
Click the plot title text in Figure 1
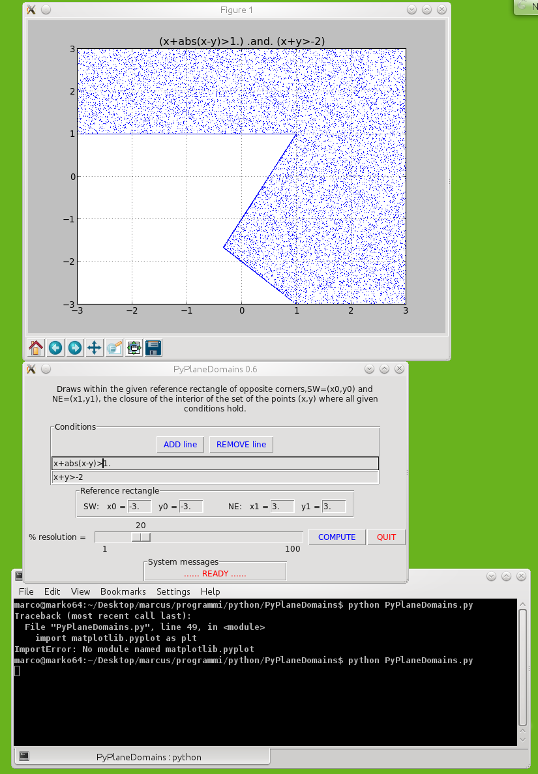[242, 42]
